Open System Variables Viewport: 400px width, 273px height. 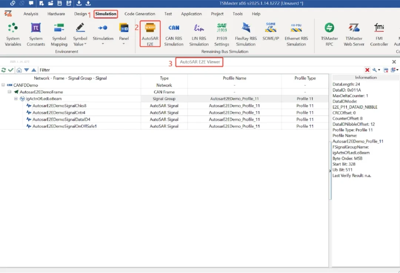tap(13, 33)
